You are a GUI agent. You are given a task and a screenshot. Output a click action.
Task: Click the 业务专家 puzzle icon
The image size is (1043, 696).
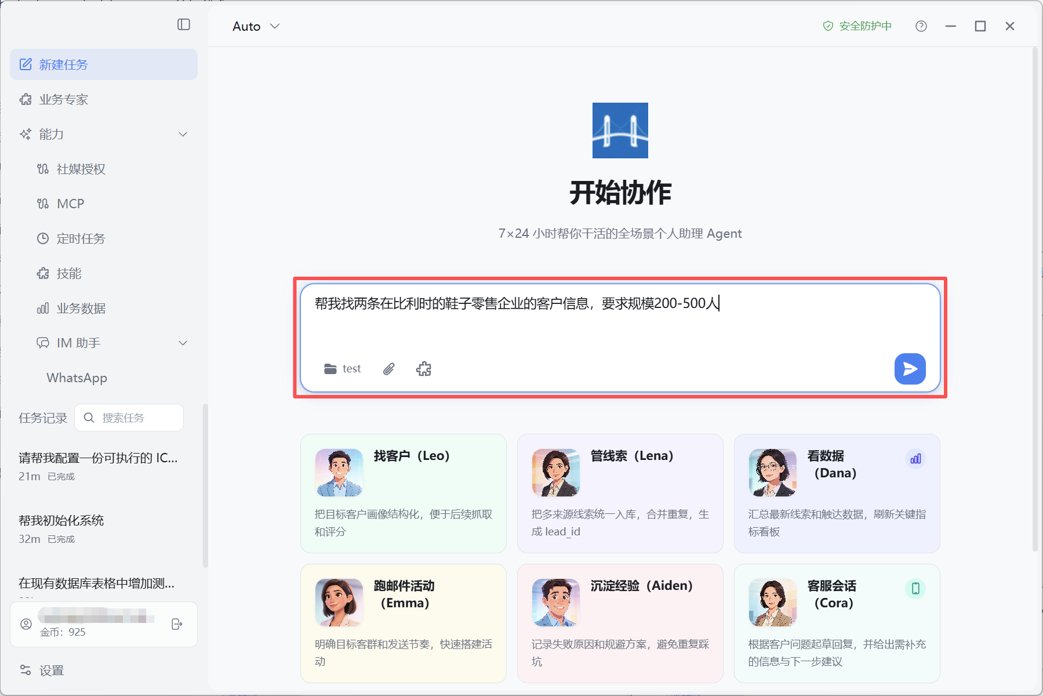coord(26,99)
